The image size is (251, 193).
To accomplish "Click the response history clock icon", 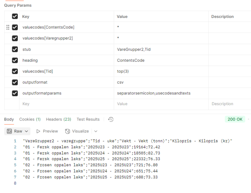I will pos(111,120).
